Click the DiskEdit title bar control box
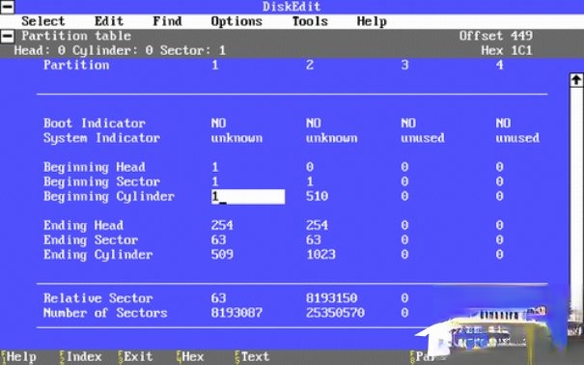584x365 pixels. [7, 7]
